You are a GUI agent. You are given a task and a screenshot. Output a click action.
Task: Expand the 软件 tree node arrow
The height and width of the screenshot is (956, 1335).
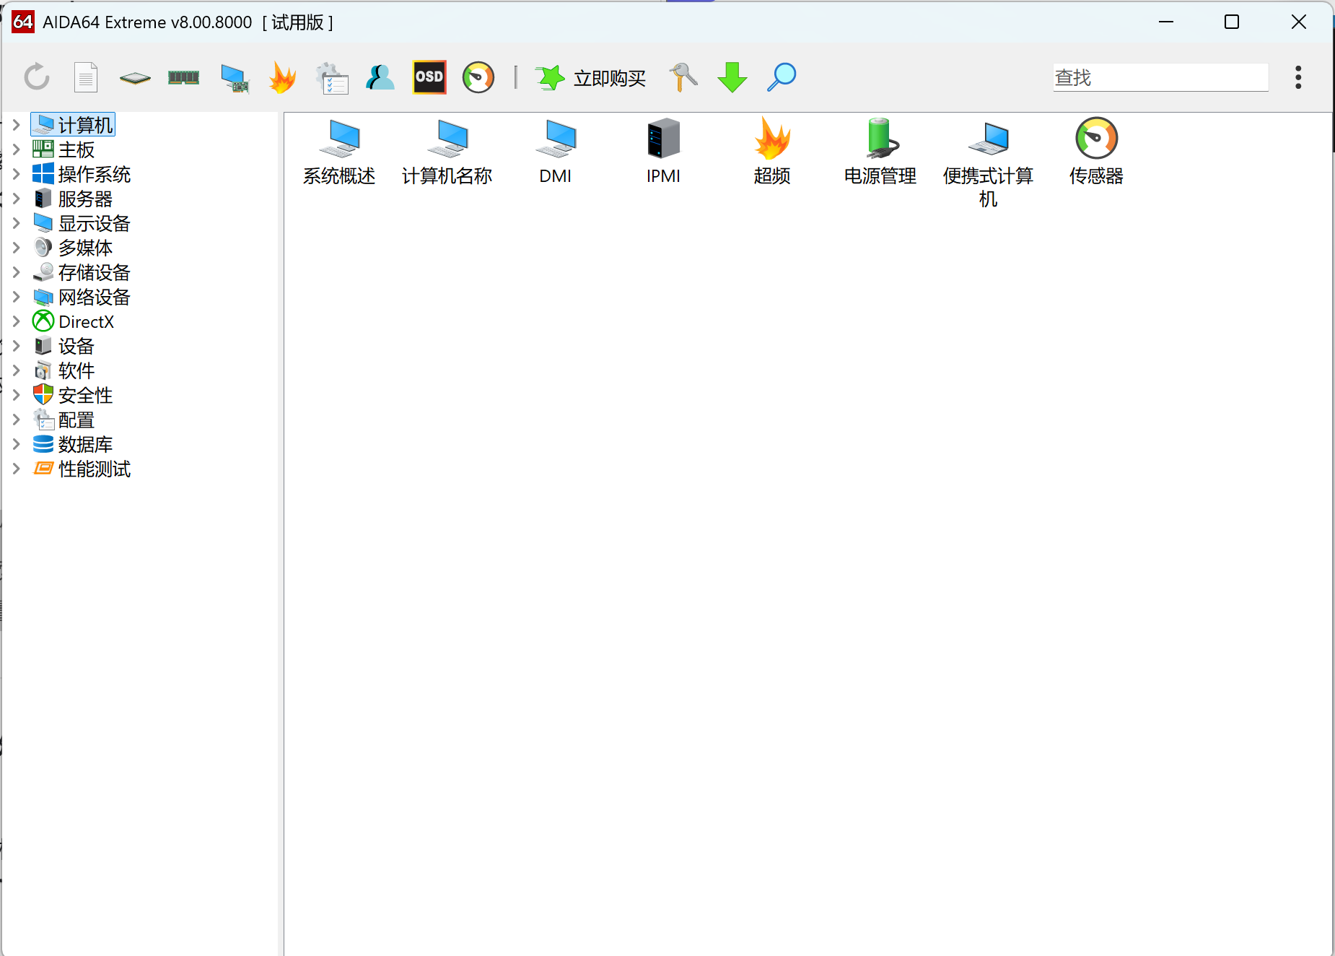(16, 370)
